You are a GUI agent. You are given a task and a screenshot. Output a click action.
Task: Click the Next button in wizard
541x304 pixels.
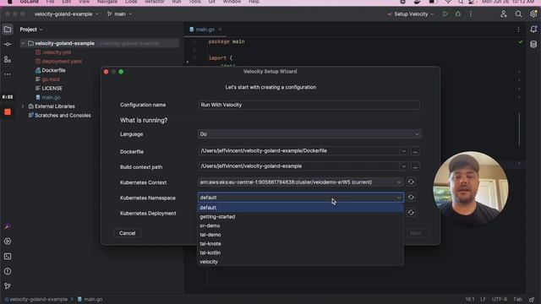click(x=415, y=233)
